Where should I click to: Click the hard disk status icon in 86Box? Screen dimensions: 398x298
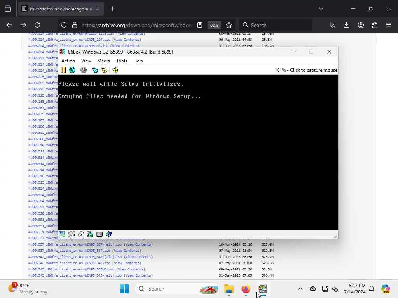(x=99, y=234)
